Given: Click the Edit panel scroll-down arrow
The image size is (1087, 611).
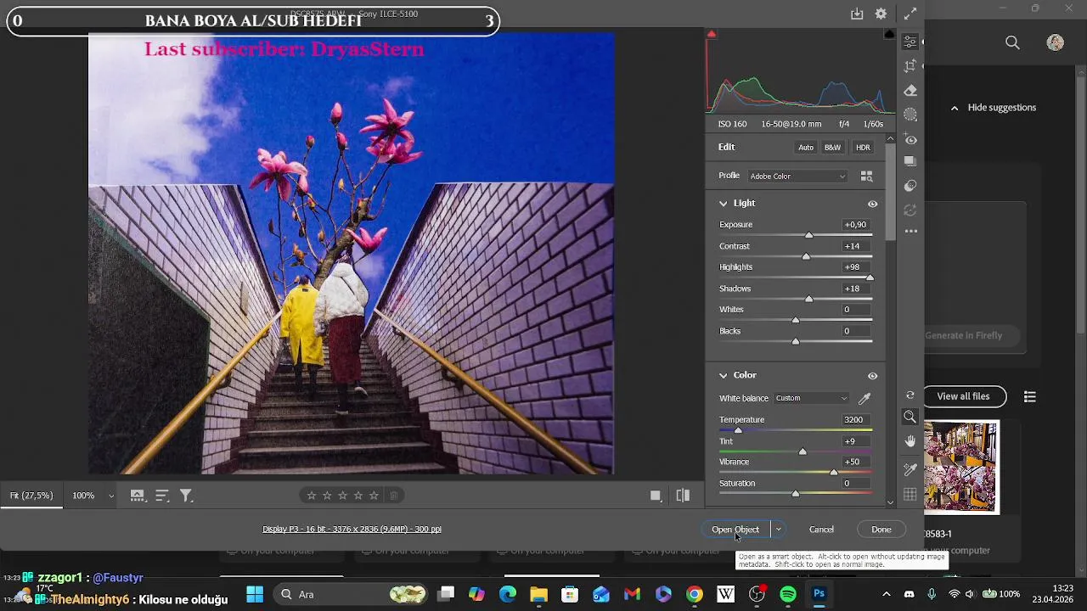Looking at the screenshot, I should [x=890, y=502].
